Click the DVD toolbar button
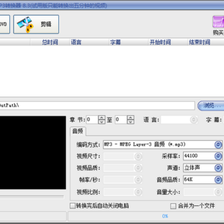 4,24
